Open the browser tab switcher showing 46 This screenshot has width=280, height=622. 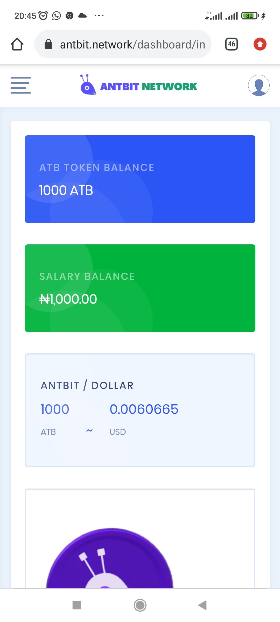coord(231,44)
